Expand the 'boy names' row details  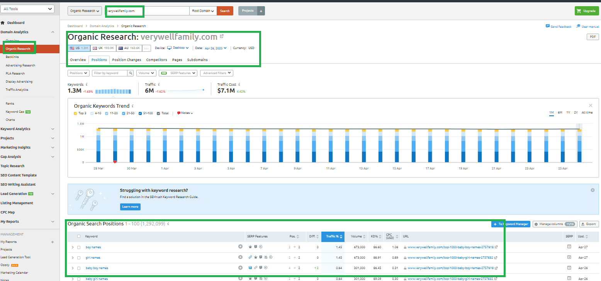72,247
